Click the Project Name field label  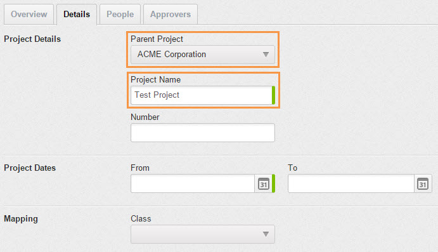click(x=155, y=79)
